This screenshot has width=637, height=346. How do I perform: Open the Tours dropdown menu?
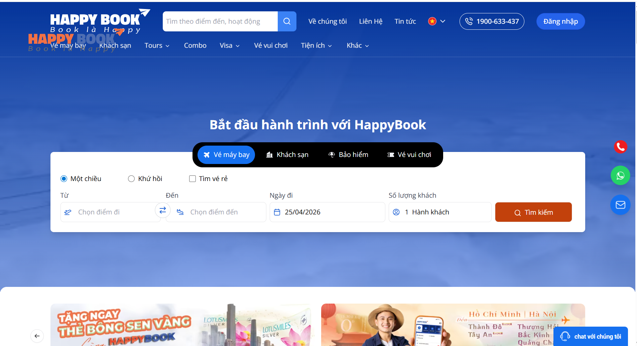[157, 45]
